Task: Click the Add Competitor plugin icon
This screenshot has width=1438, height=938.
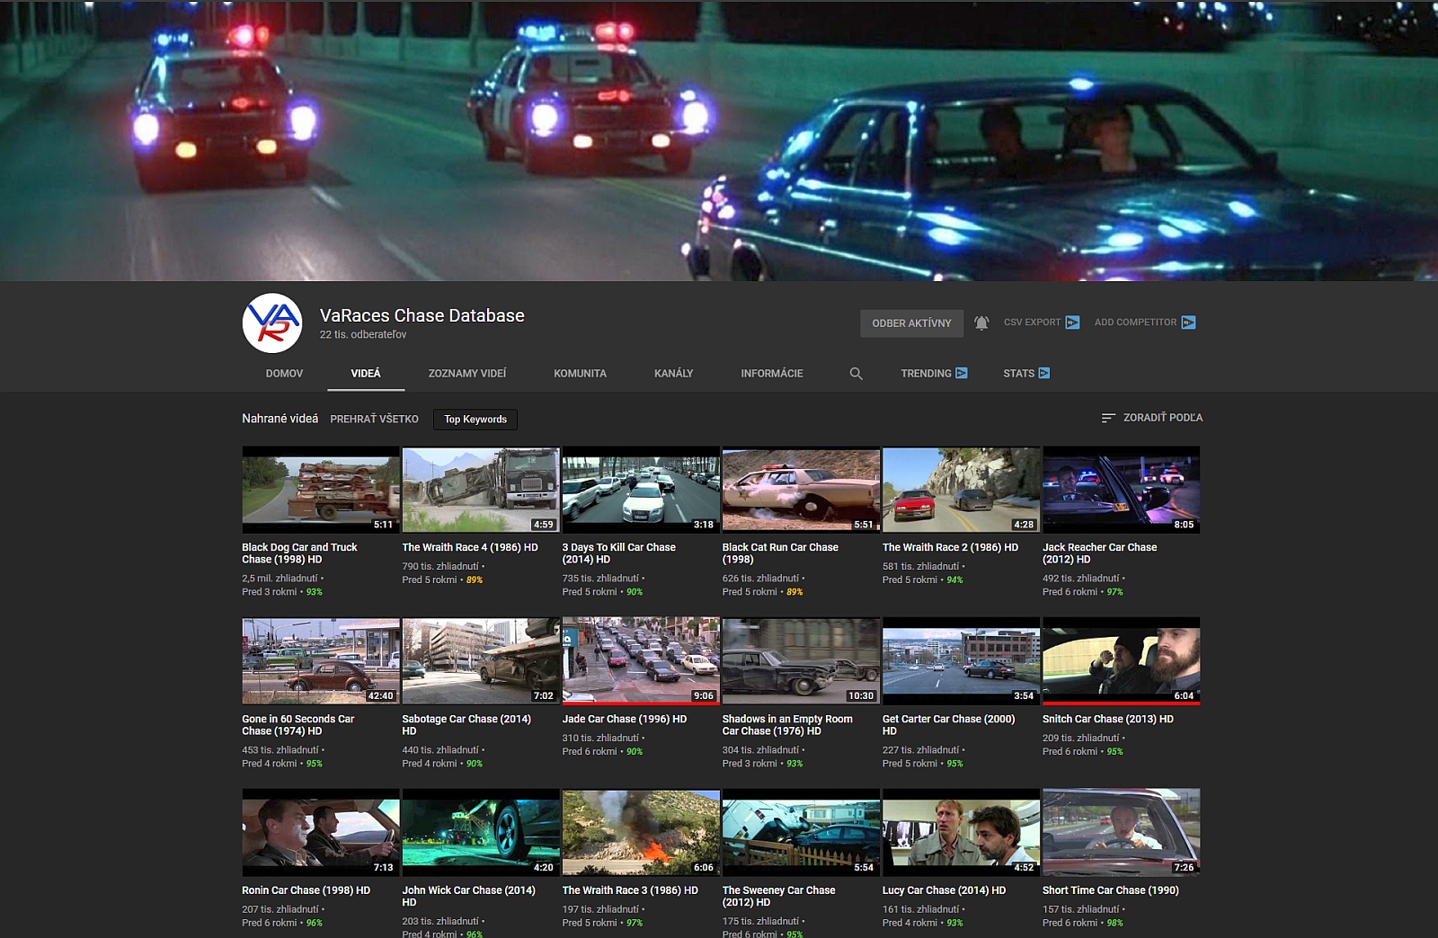Action: click(1188, 323)
